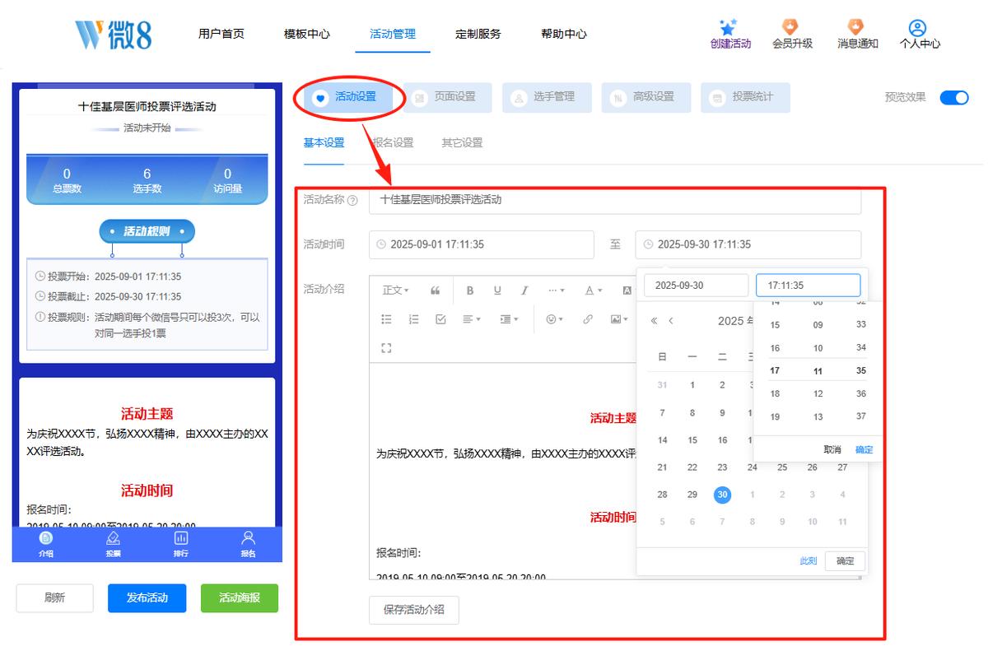Switch to the 其它设置 tab
Image resolution: width=988 pixels, height=660 pixels.
[462, 142]
